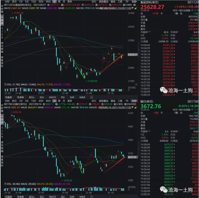Switch the top chart to 30分 period
The width and height of the screenshot is (199, 198).
41,2
